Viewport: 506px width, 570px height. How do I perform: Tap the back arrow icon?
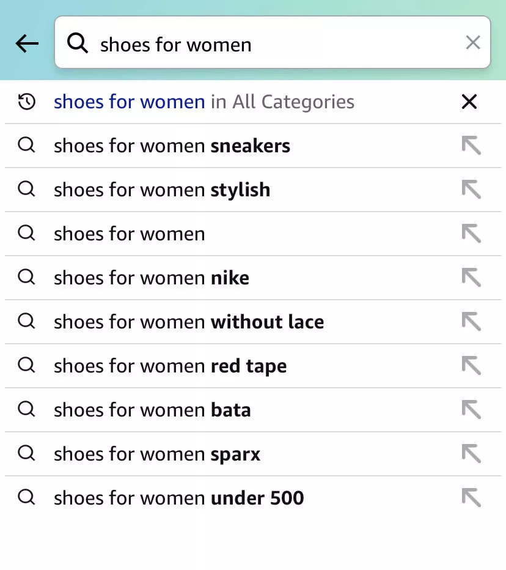tap(27, 43)
